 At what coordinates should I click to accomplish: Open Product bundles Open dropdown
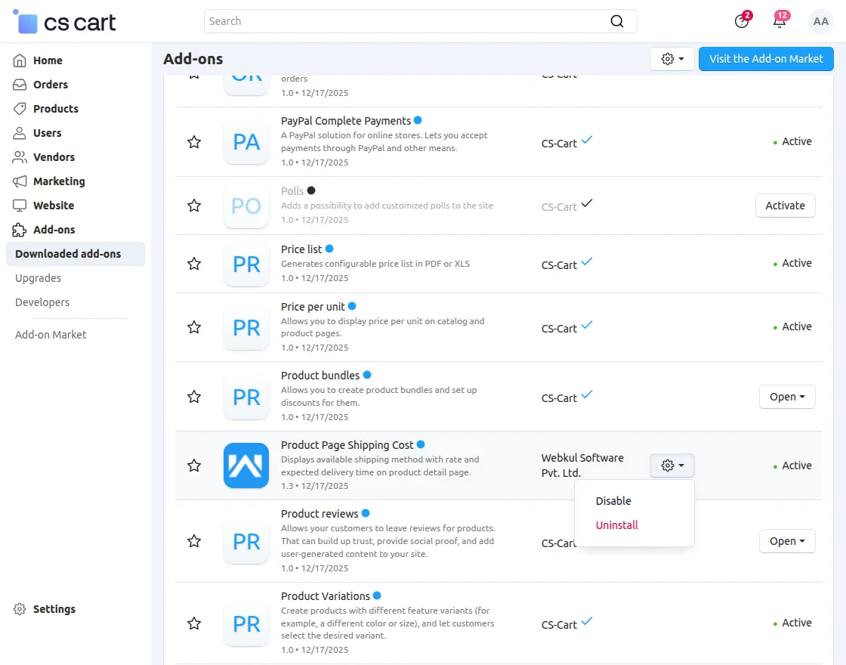click(787, 397)
